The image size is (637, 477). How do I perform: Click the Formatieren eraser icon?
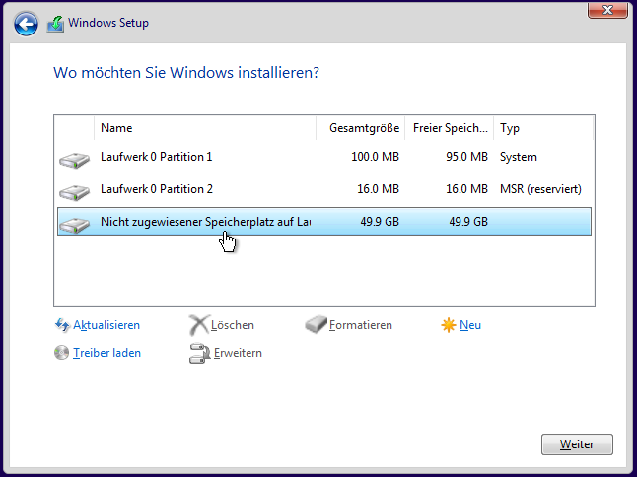(317, 325)
